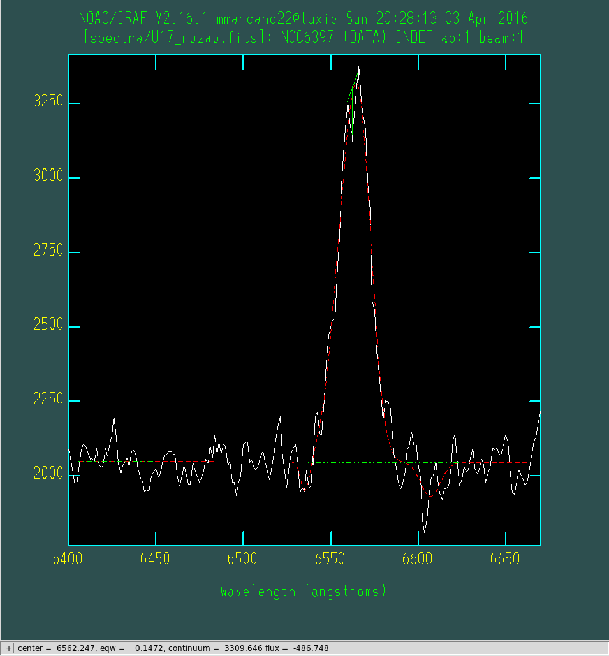Click the flux value -486.748 in status bar
Screen dimensions: 609x656
[311, 648]
